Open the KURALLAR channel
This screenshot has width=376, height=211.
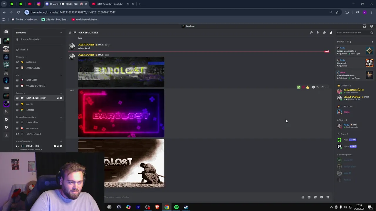point(39,68)
